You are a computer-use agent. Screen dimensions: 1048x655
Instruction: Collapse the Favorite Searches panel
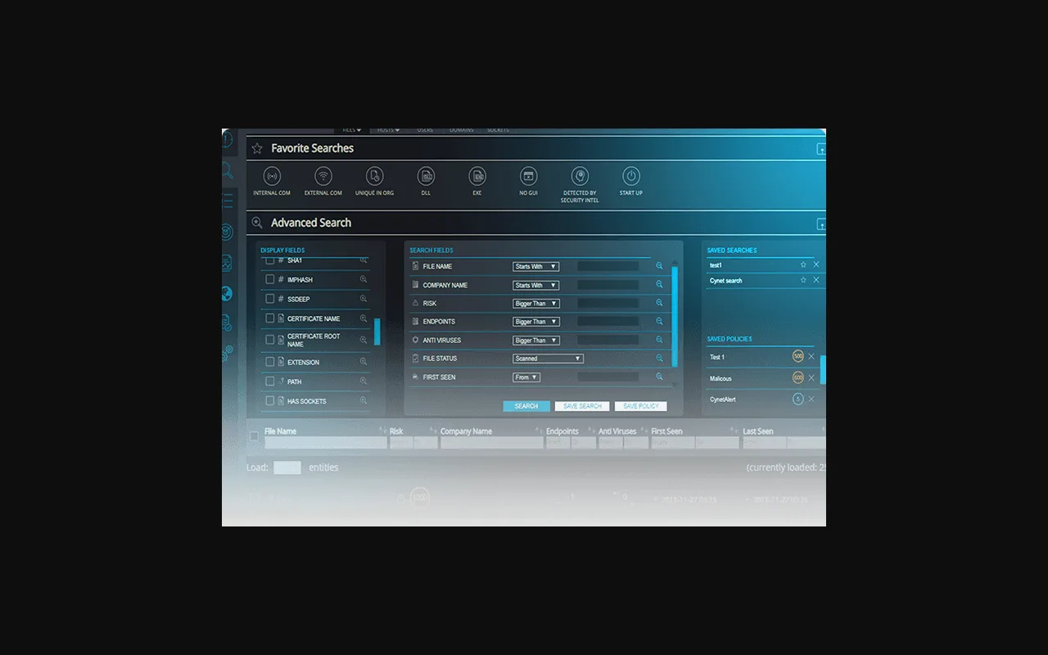pyautogui.click(x=821, y=149)
